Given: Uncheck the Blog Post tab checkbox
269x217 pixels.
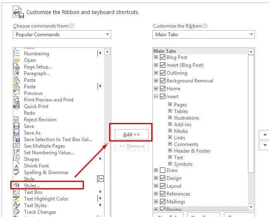Looking at the screenshot, I should pos(162,57).
